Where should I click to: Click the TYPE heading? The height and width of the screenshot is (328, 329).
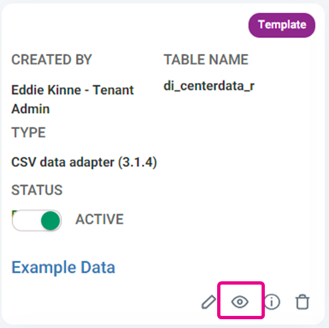tap(29, 132)
